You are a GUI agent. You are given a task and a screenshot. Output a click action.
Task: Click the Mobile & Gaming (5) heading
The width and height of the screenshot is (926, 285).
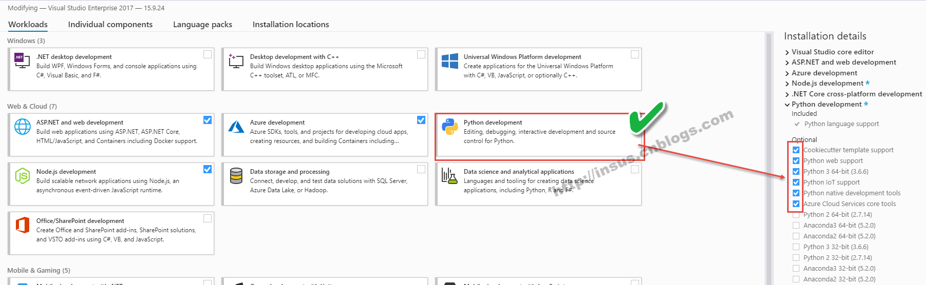coord(38,270)
